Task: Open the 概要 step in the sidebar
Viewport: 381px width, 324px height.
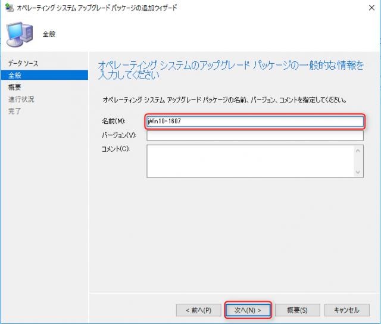Action: pos(15,88)
